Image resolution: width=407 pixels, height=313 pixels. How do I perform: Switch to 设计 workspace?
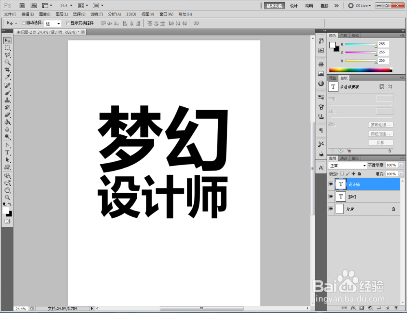pyautogui.click(x=293, y=5)
